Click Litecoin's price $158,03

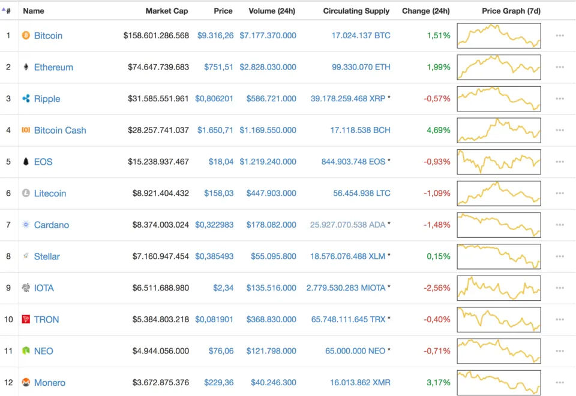[218, 194]
